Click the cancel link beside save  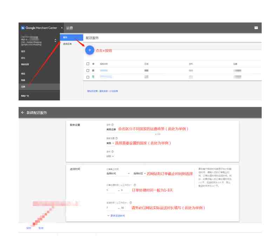coord(41,228)
